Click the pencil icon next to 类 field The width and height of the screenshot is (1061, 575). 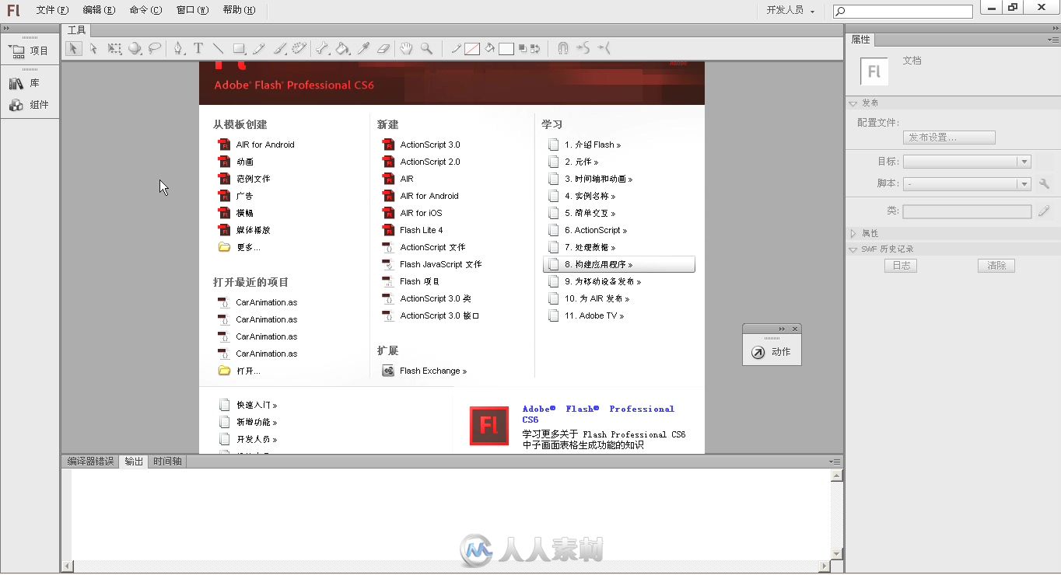click(1044, 211)
